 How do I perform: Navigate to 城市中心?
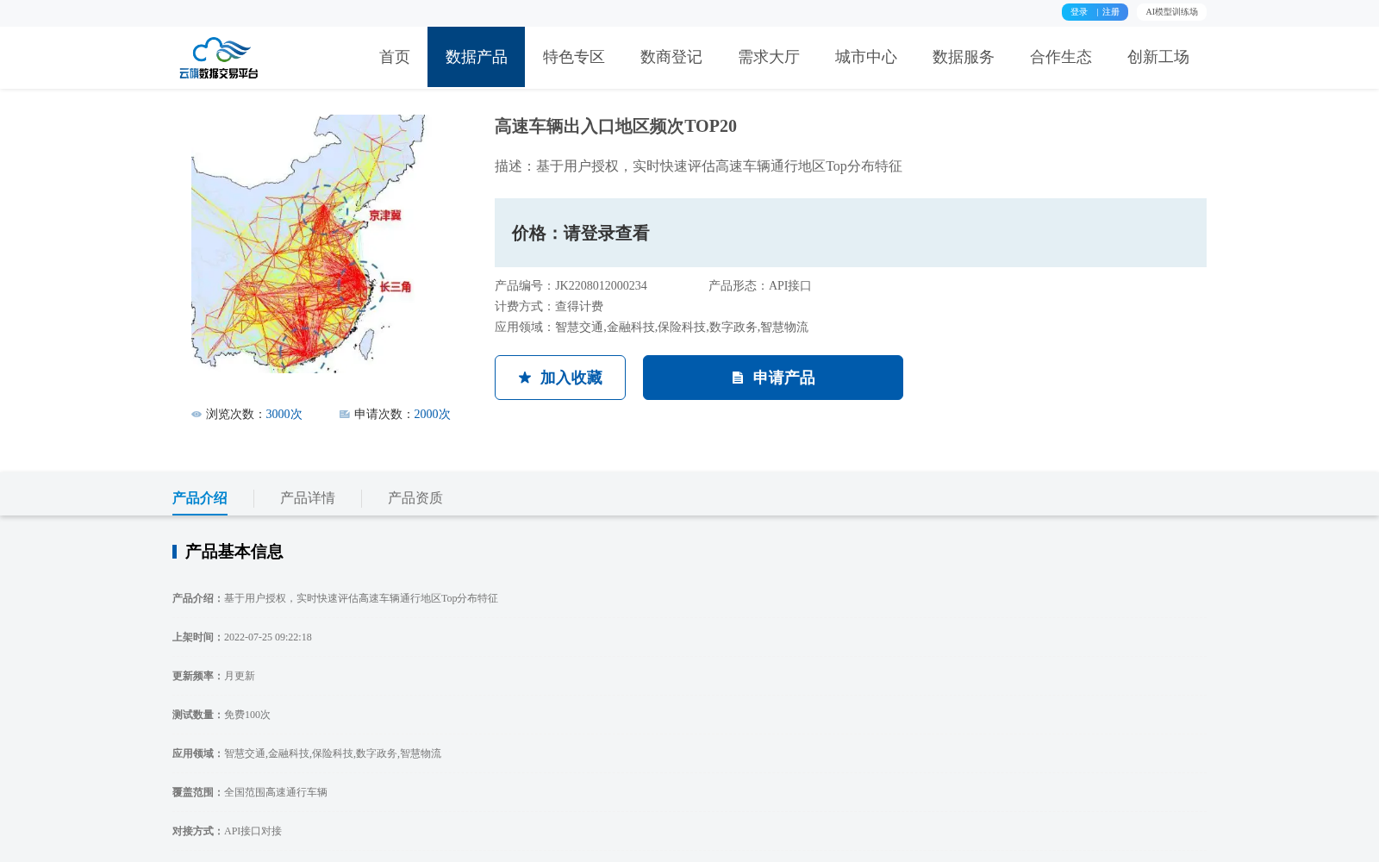[866, 57]
